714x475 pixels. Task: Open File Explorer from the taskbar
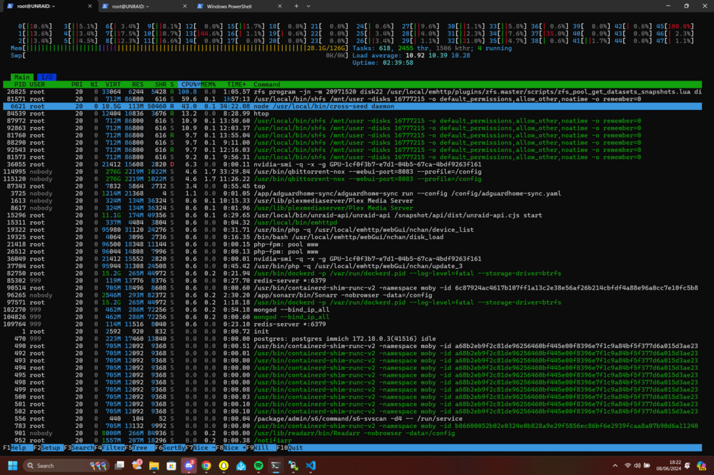point(154,466)
